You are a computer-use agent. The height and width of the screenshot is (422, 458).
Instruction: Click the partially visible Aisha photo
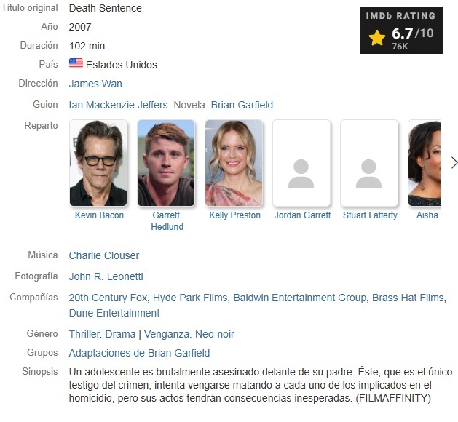[x=424, y=163]
